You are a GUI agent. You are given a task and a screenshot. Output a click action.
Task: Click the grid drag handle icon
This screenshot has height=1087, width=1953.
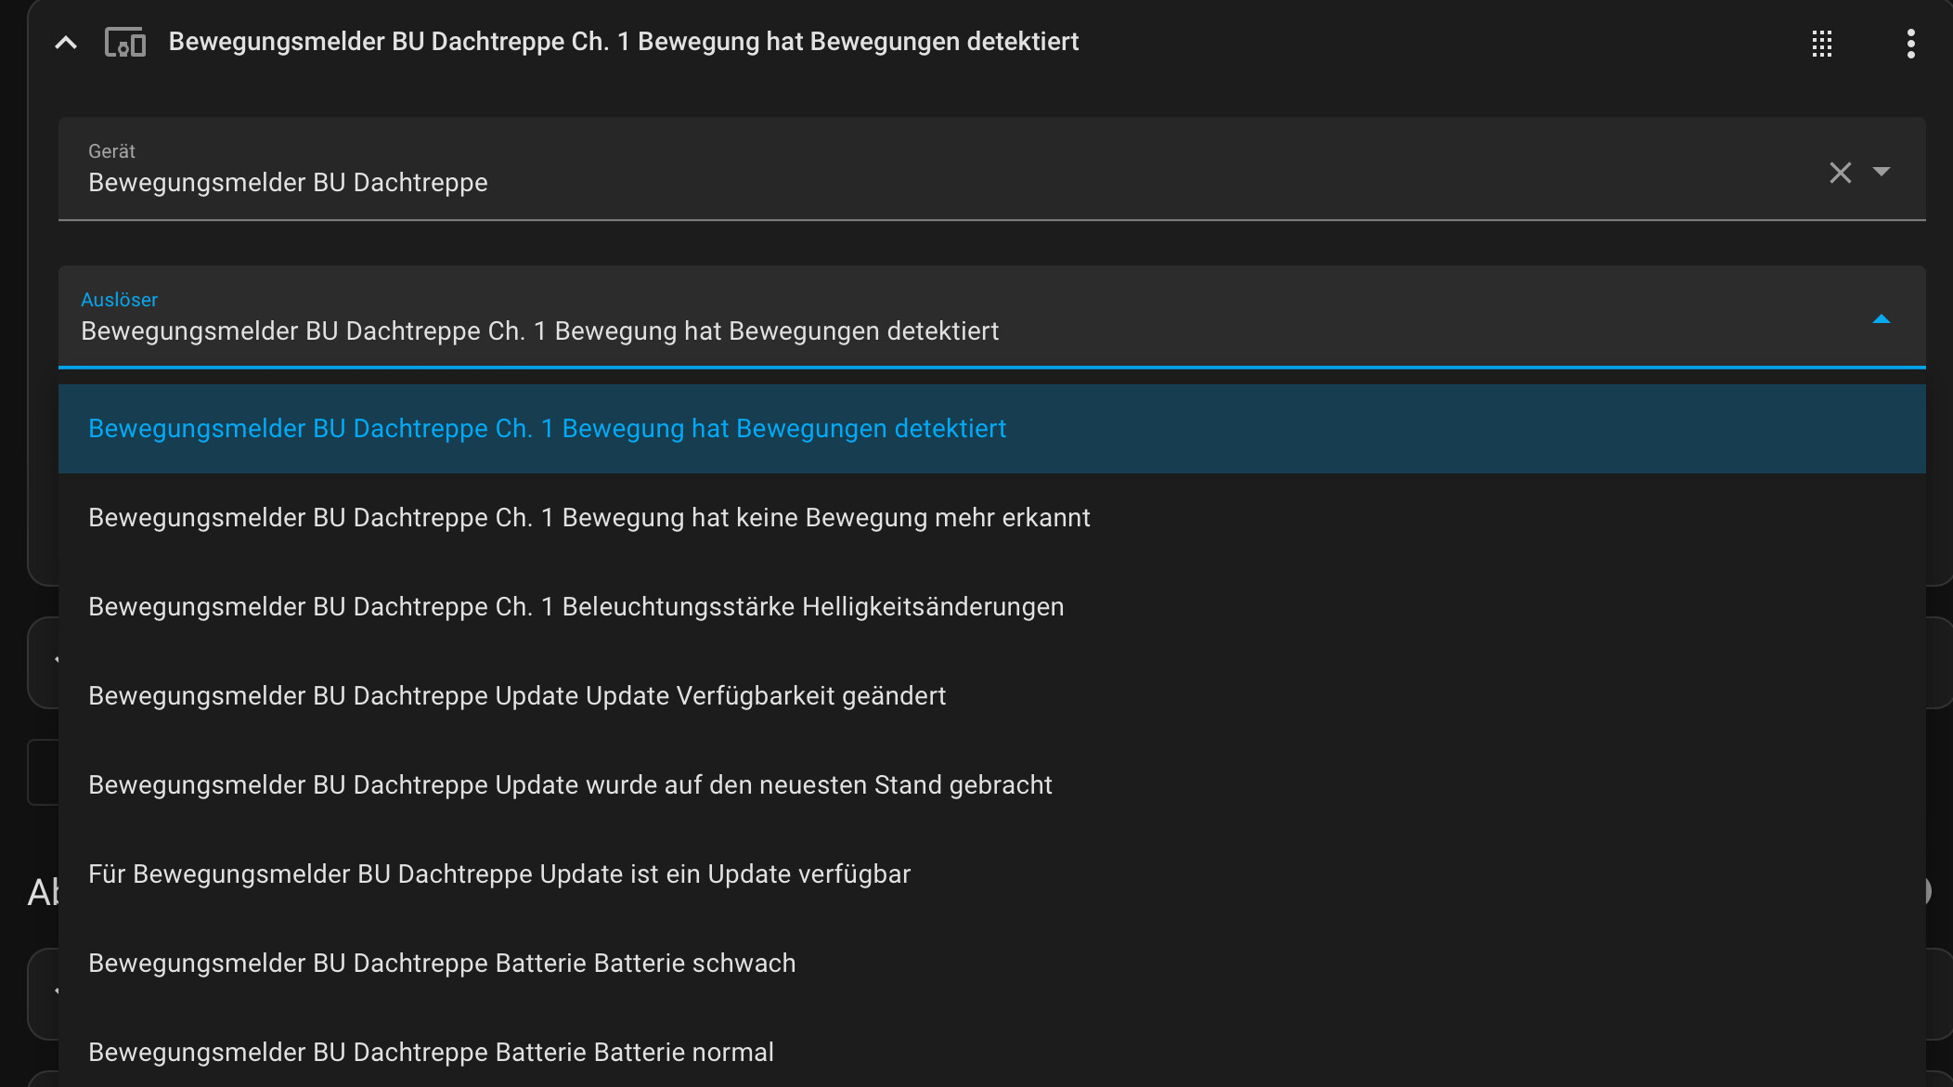1821,44
